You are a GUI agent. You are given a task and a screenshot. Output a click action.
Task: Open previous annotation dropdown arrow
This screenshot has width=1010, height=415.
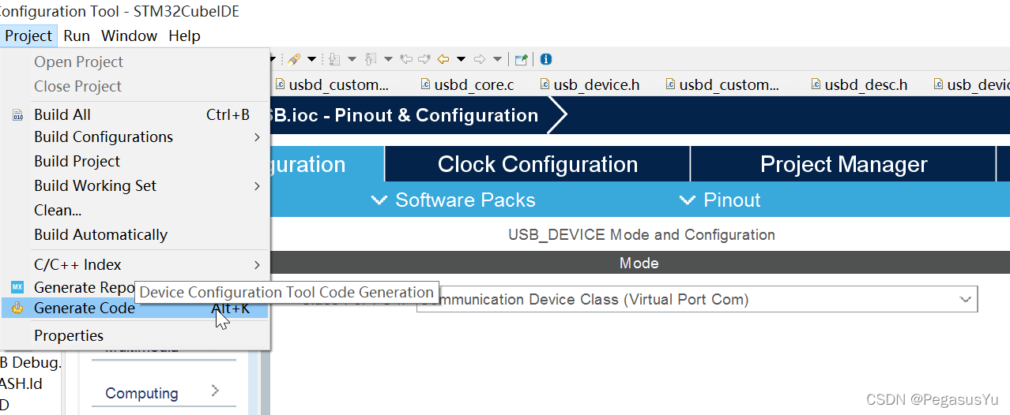(x=388, y=59)
